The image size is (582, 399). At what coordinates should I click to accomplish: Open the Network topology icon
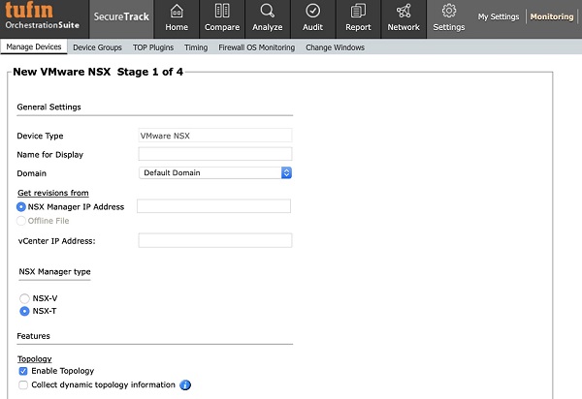point(404,12)
